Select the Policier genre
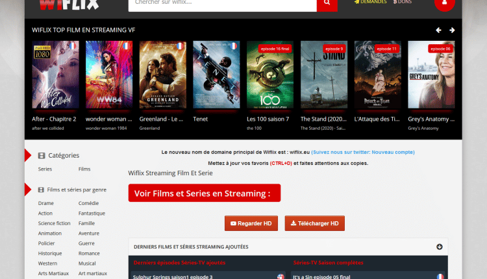This screenshot has height=279, width=487. coord(46,243)
